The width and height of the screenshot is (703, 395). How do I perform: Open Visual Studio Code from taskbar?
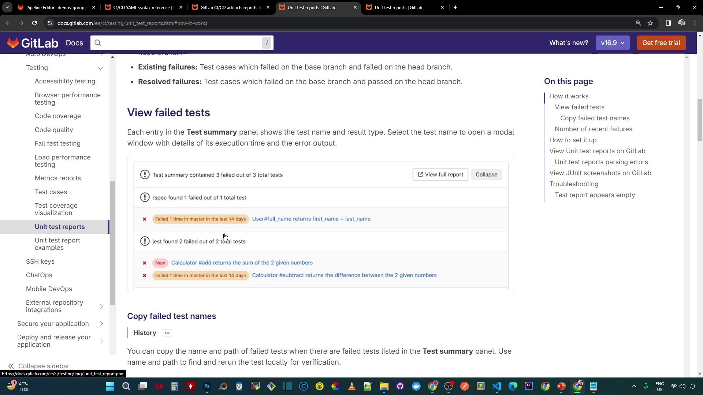click(x=496, y=386)
